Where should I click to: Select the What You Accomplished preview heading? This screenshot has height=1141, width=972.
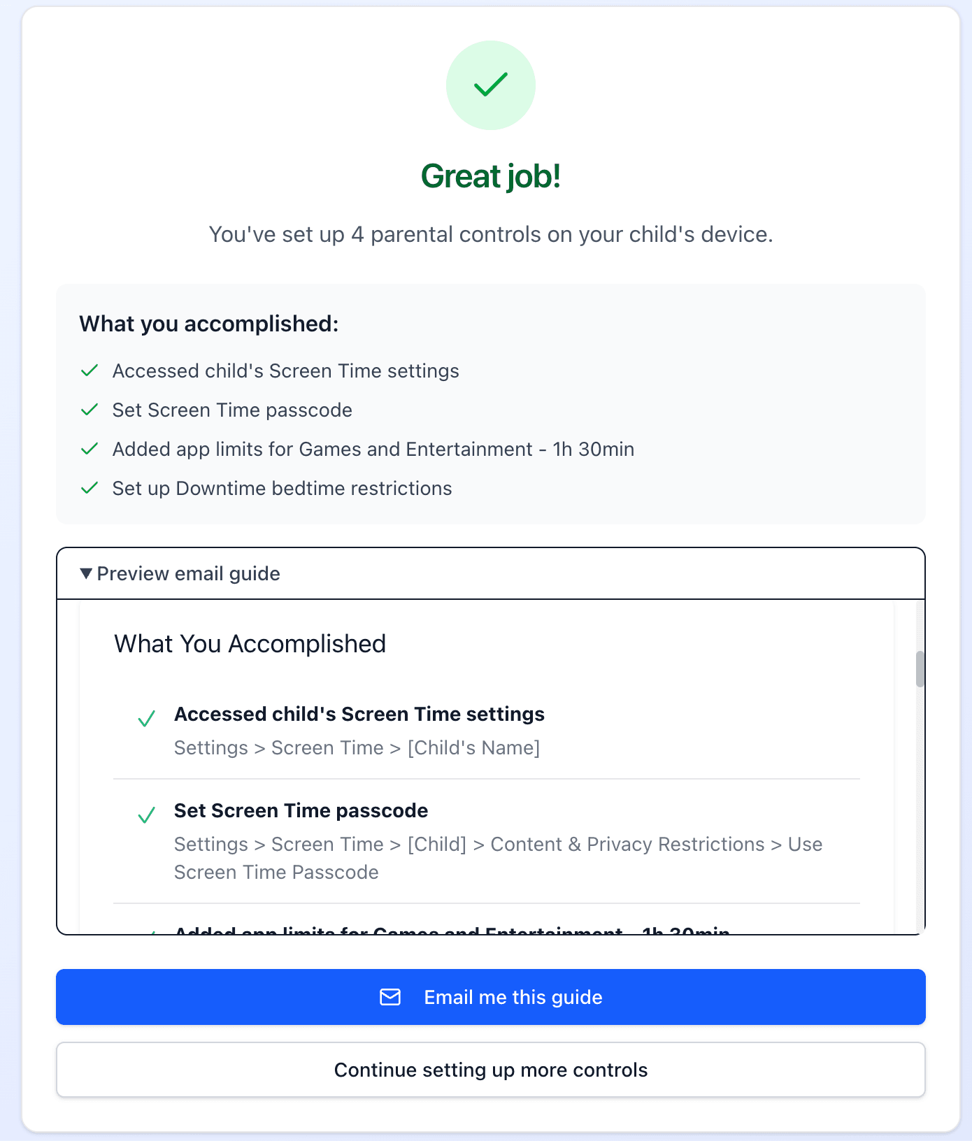coord(250,644)
